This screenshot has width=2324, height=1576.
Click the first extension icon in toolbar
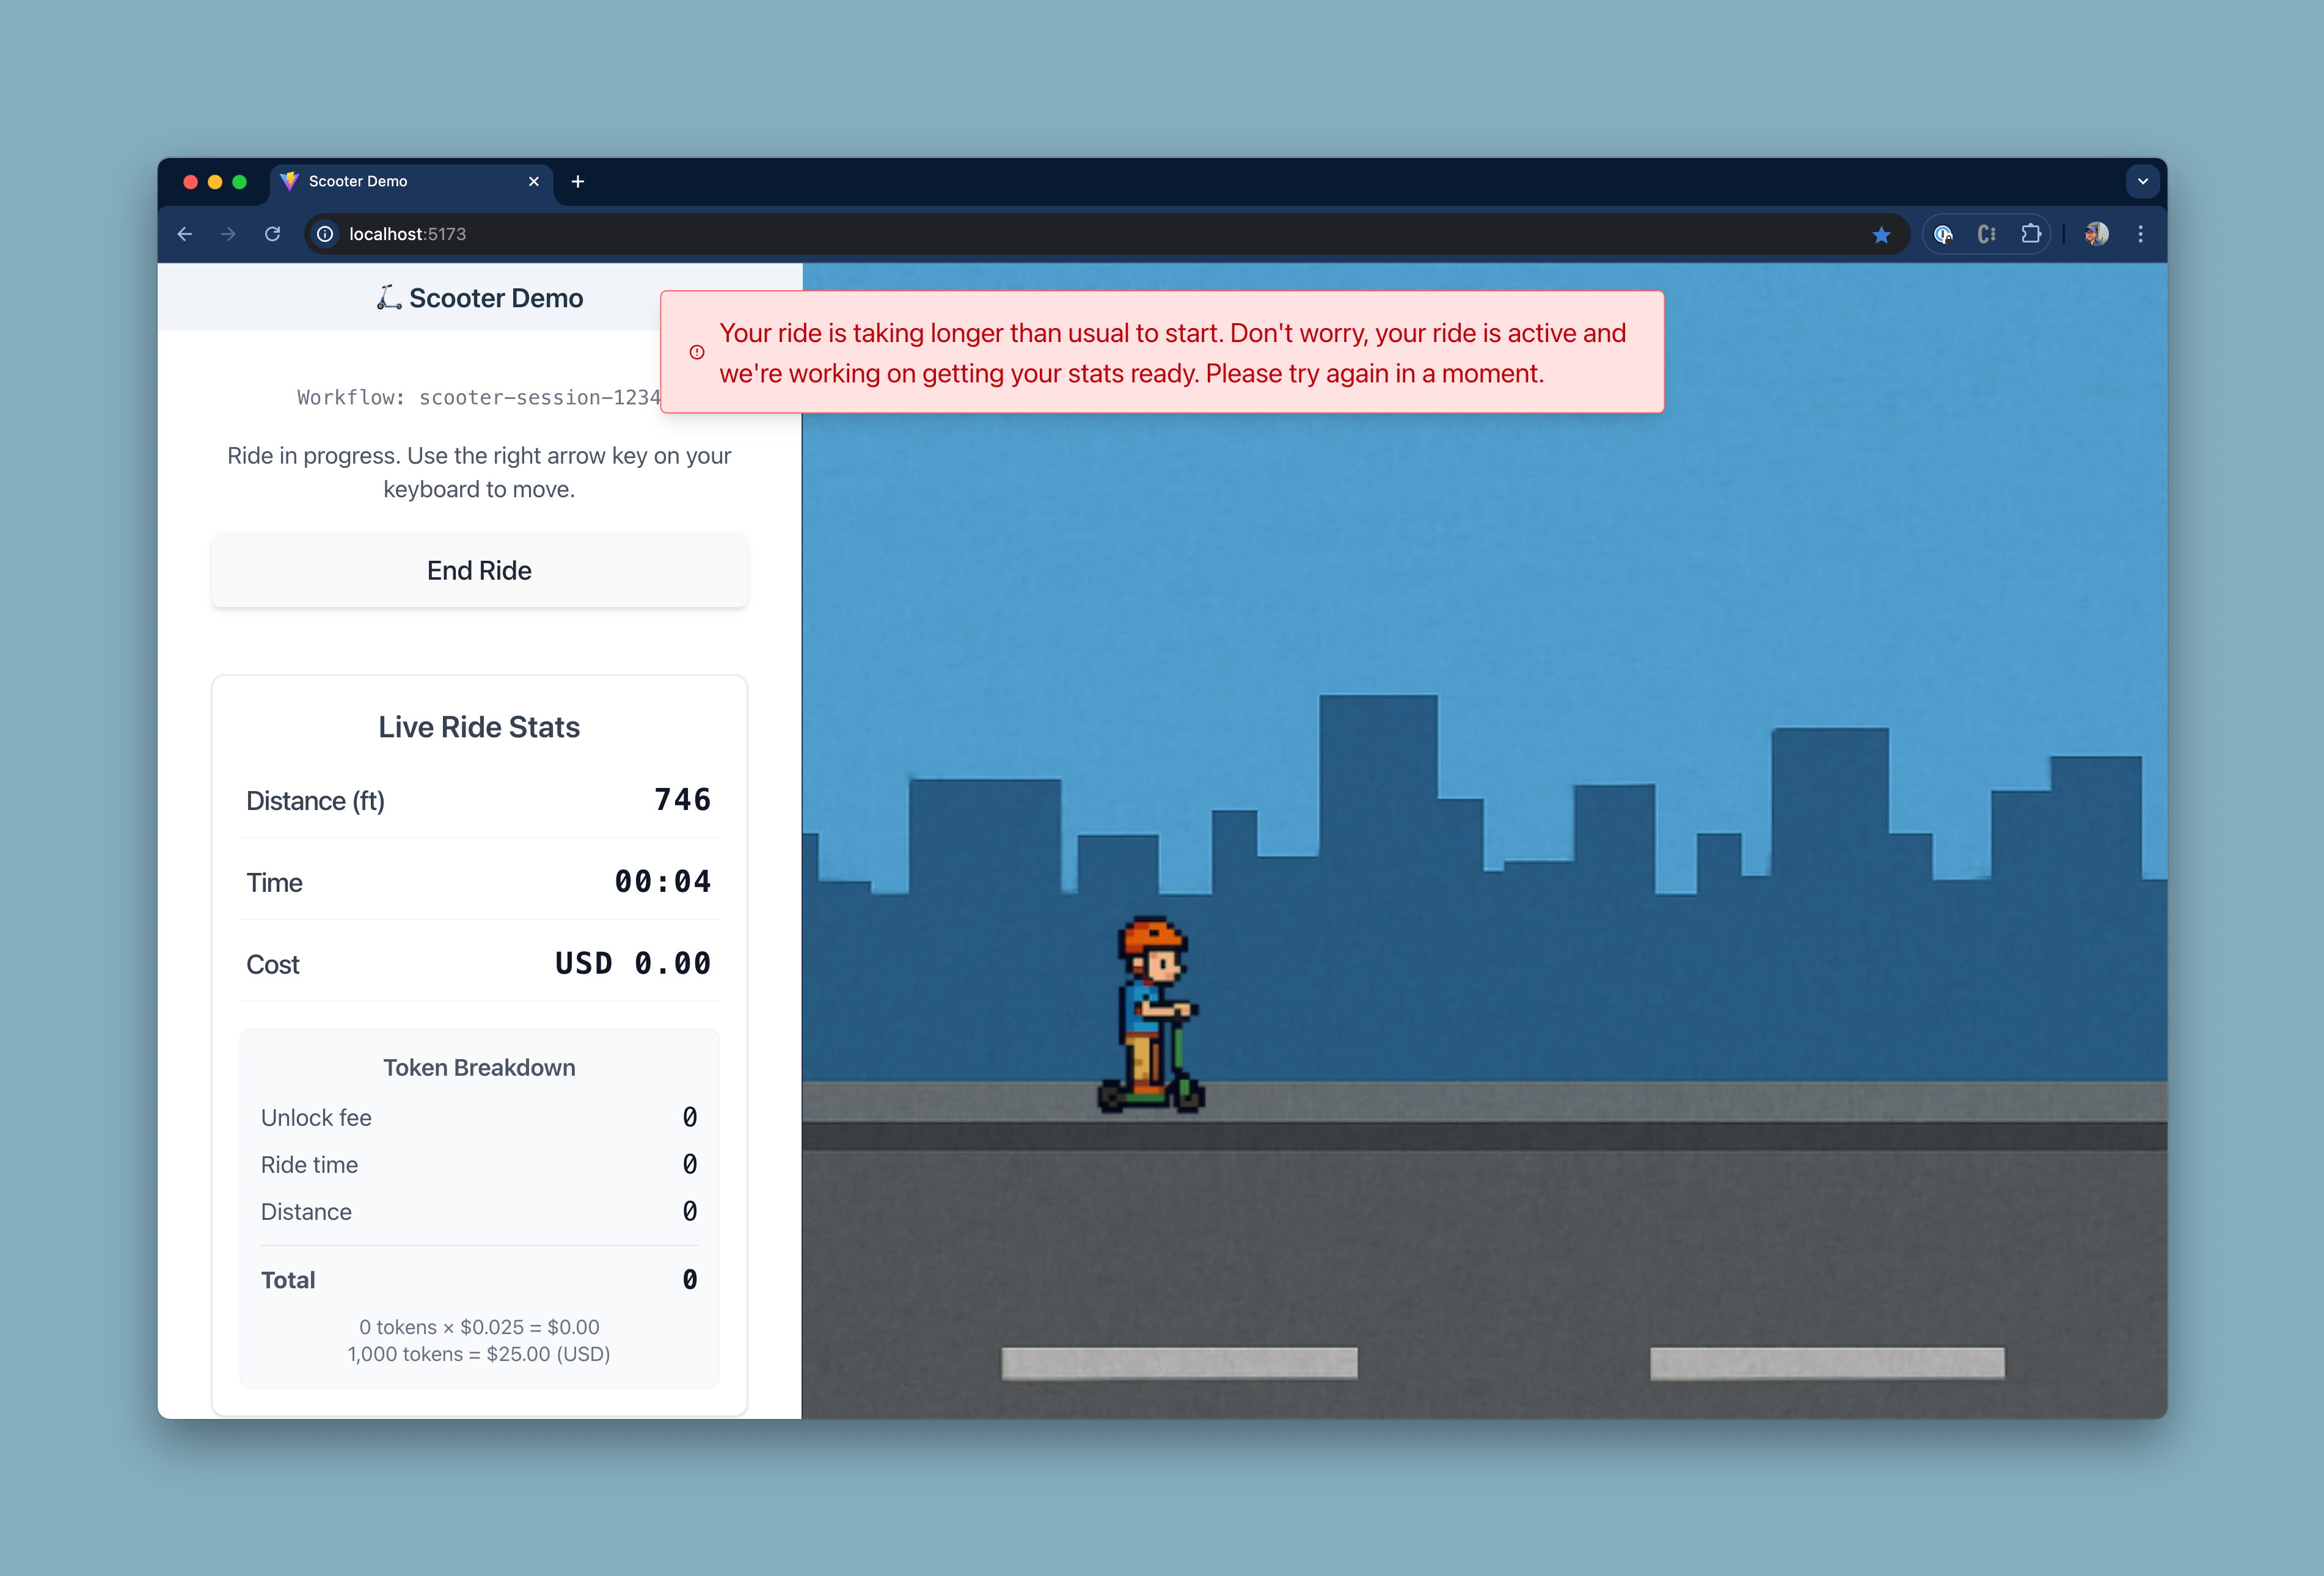1943,234
